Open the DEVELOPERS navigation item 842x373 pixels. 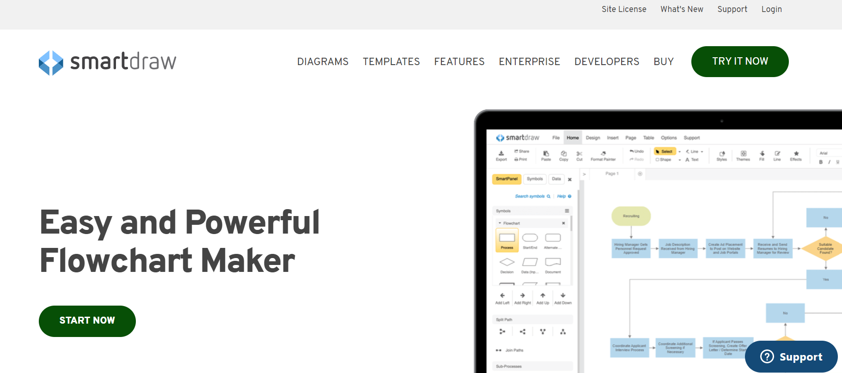pyautogui.click(x=607, y=61)
